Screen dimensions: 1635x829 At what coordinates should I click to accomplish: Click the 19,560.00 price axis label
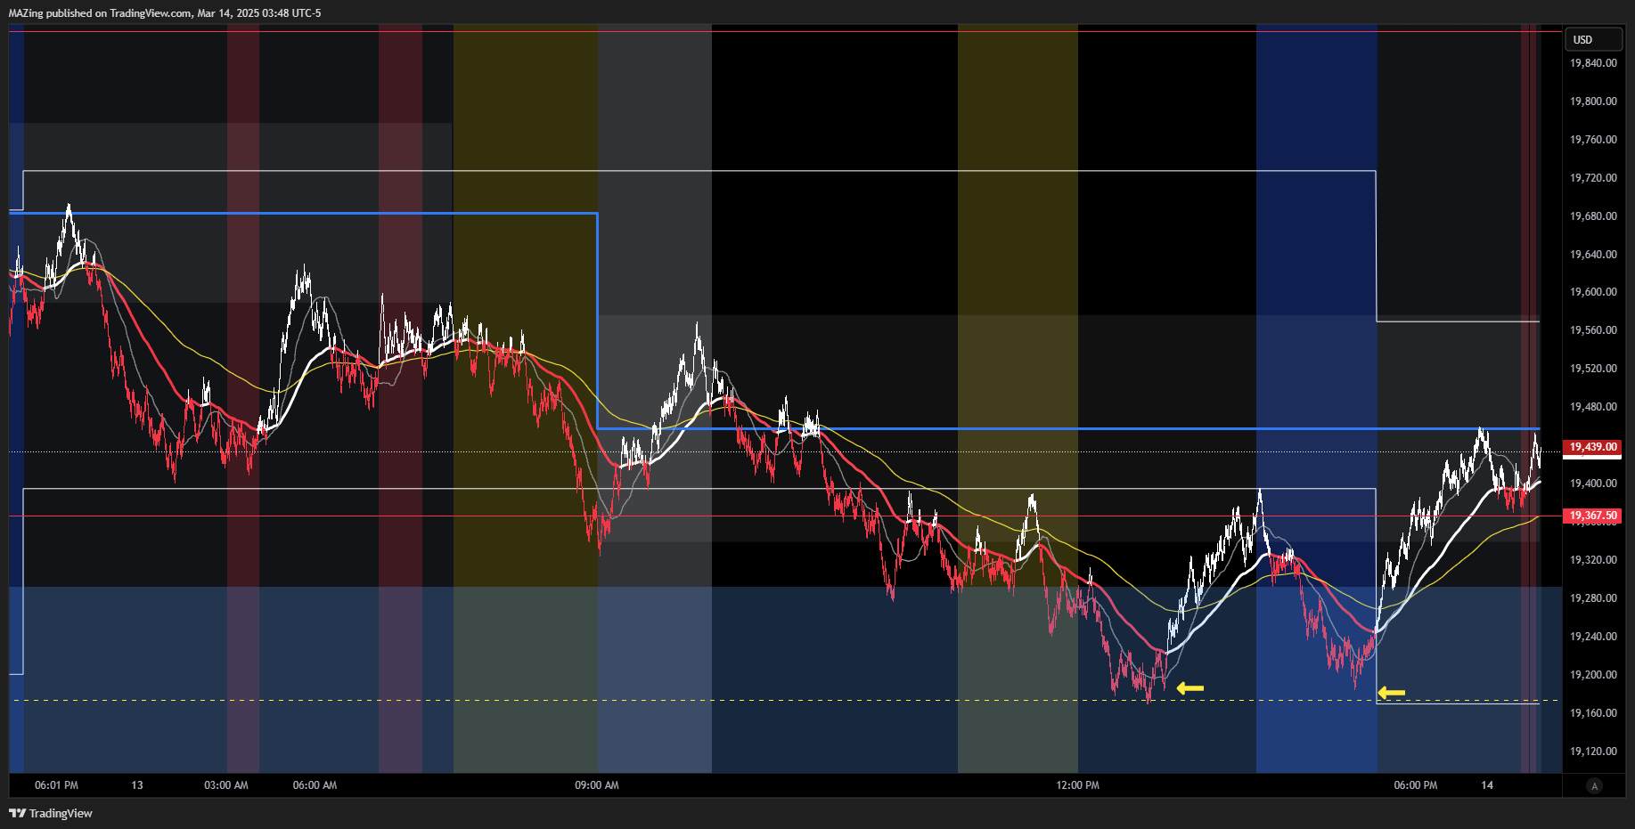tap(1593, 330)
